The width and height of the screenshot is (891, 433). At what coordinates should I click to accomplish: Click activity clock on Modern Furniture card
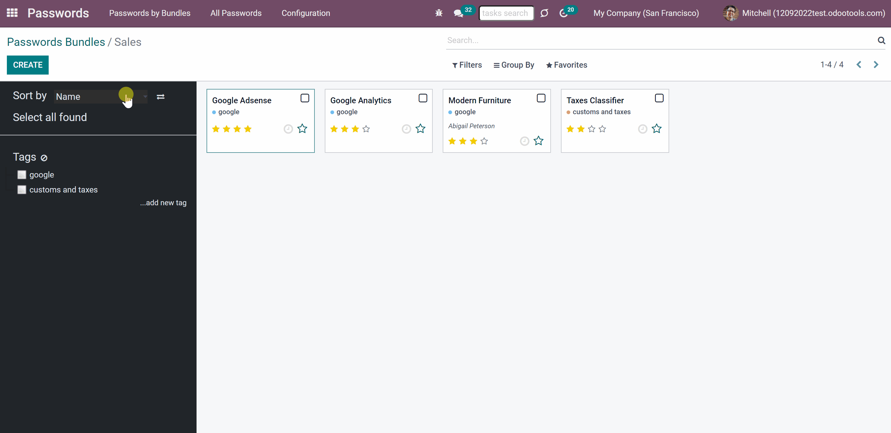point(525,141)
